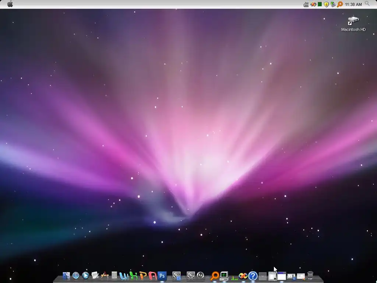
Task: Open the colorful infinity dock icon
Action: [243, 276]
